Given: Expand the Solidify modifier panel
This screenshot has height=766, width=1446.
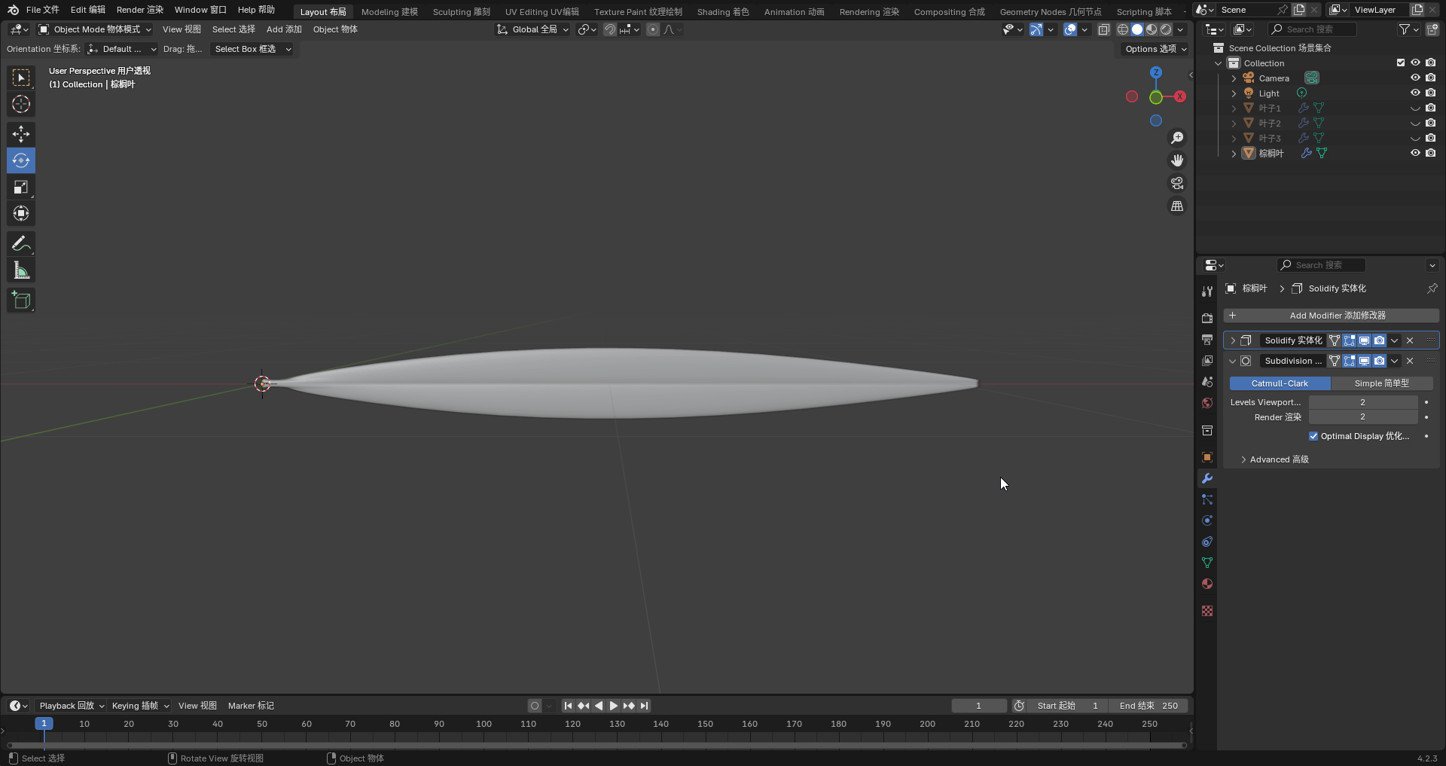Looking at the screenshot, I should [x=1233, y=340].
